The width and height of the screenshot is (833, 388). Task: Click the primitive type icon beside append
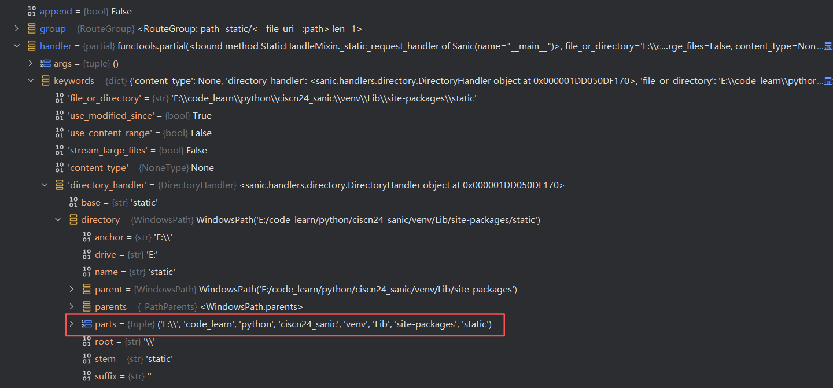(32, 12)
